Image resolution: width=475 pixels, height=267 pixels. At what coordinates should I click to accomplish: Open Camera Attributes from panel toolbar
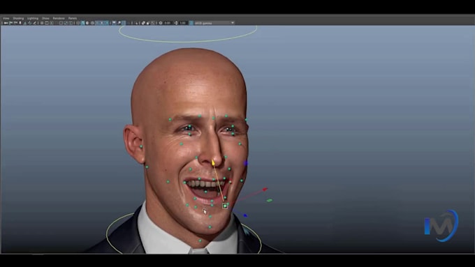click(15, 23)
